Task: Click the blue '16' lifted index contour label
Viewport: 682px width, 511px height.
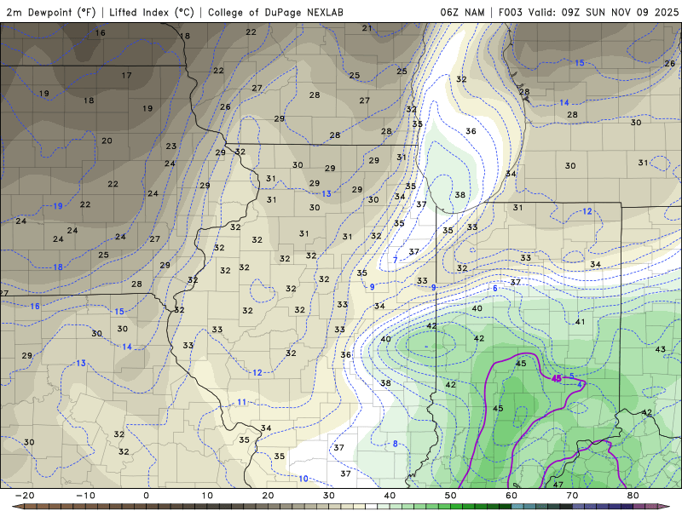Action: (35, 307)
